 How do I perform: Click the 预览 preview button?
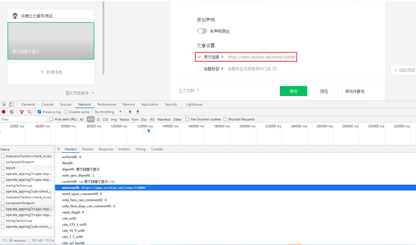[x=324, y=91]
